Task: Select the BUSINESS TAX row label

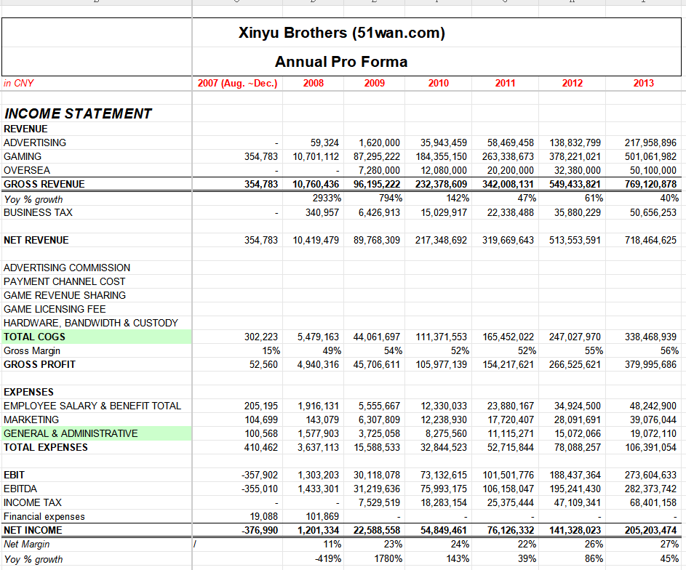Action: [x=38, y=212]
